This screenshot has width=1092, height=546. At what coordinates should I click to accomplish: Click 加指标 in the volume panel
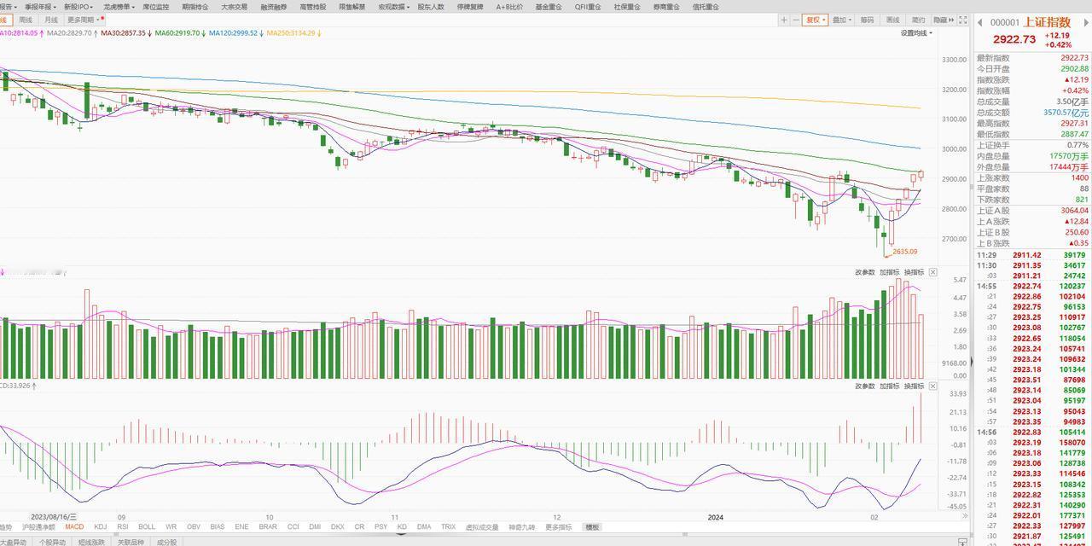tap(890, 272)
